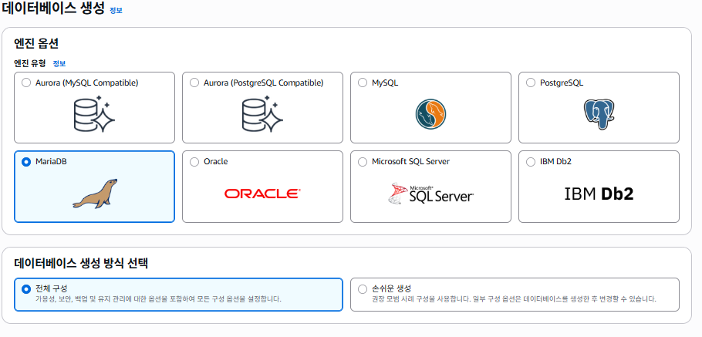
Task: Choose the 손쉬운 생성 radio button
Action: tap(363, 289)
